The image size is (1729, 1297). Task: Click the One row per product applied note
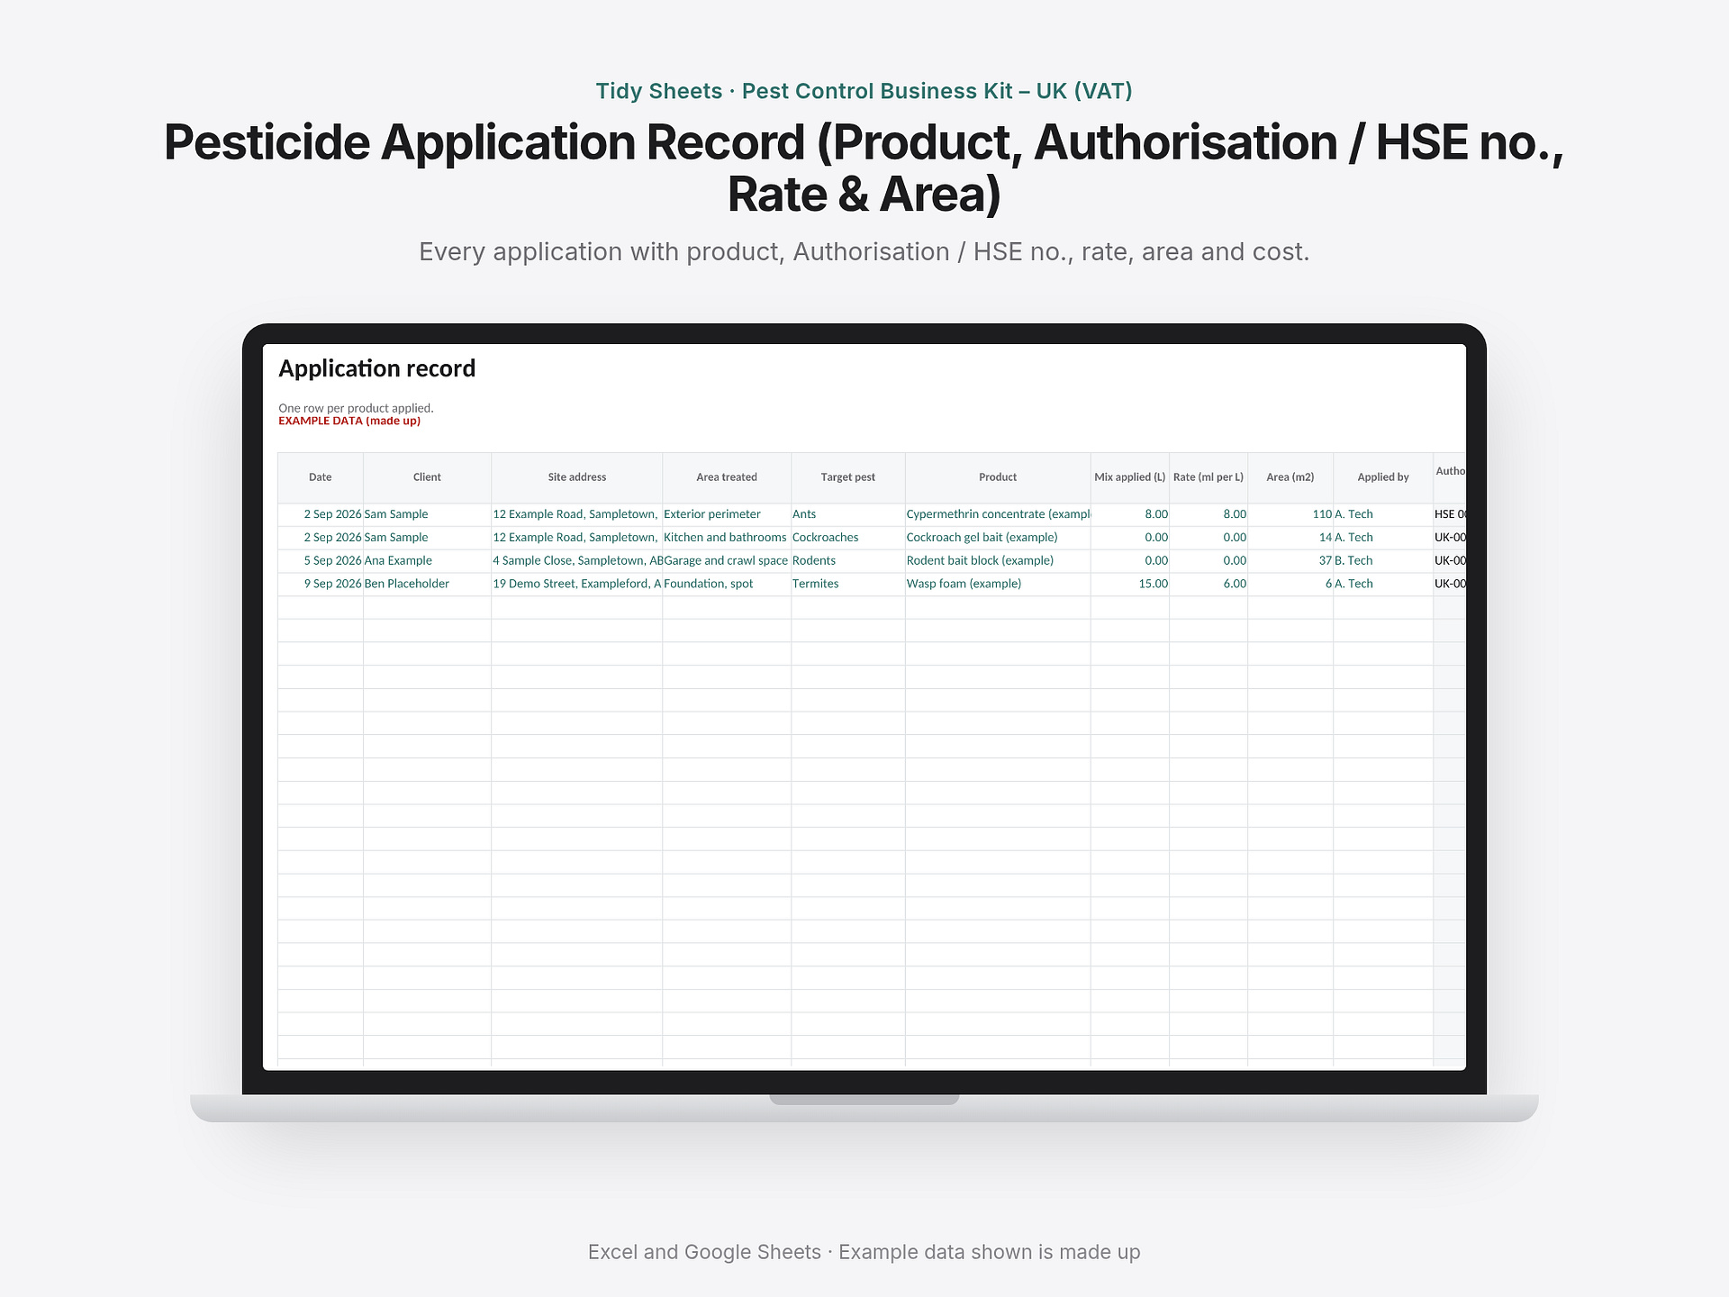point(356,408)
